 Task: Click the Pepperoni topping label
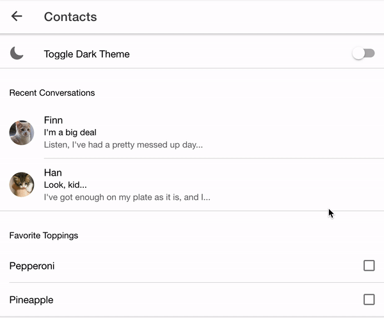click(x=32, y=266)
